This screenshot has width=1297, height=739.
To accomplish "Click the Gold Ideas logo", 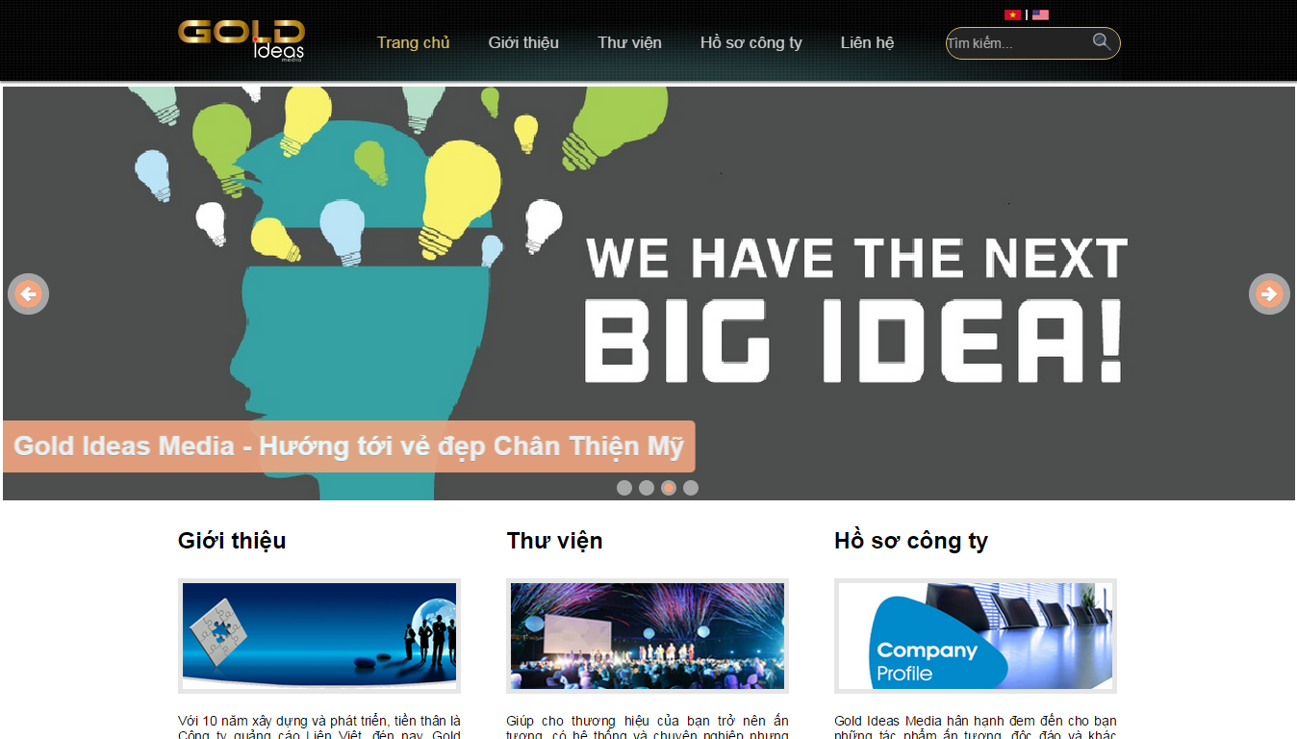I will pos(241,41).
